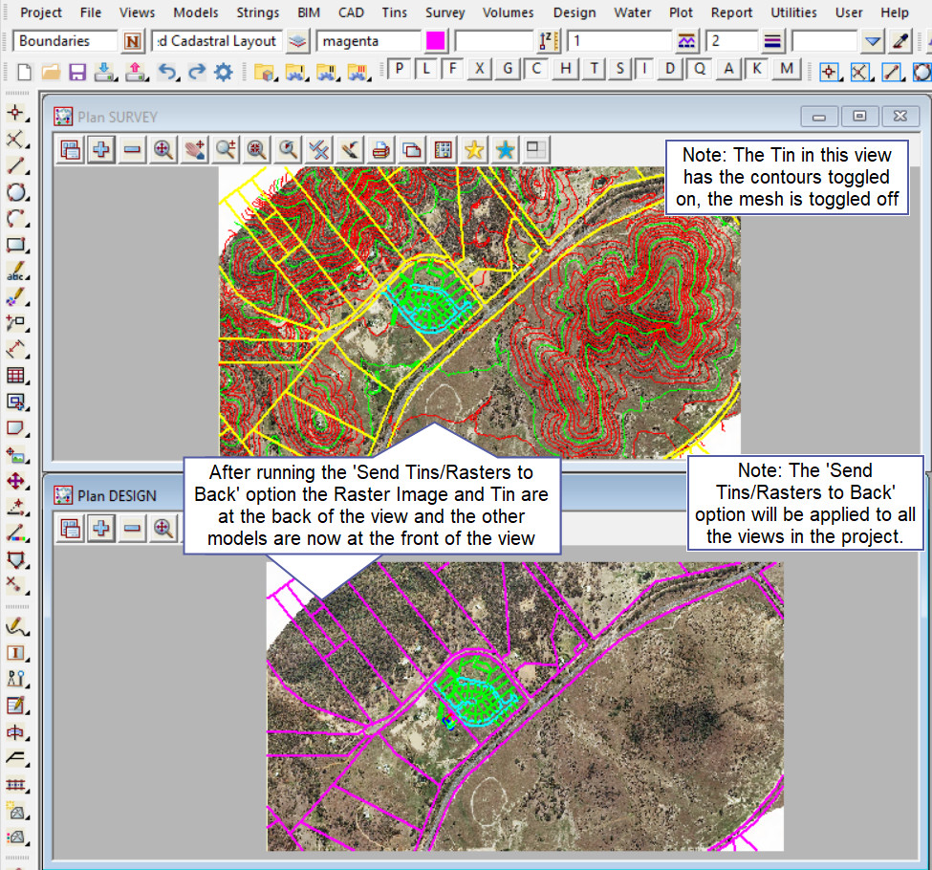This screenshot has height=870, width=932.
Task: Click the Pan hand icon in Plan SURVEY
Action: (195, 149)
